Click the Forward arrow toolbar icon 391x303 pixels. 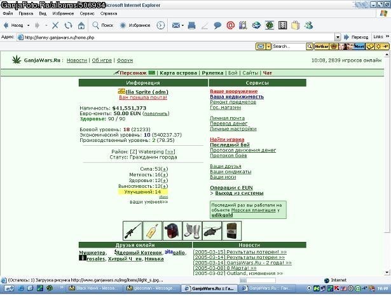click(37, 25)
